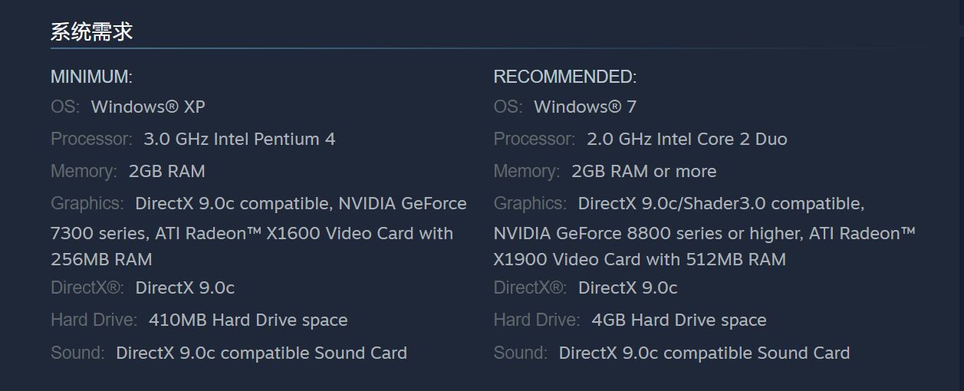
Task: Click the 256MB RAM graphics text
Action: (101, 259)
